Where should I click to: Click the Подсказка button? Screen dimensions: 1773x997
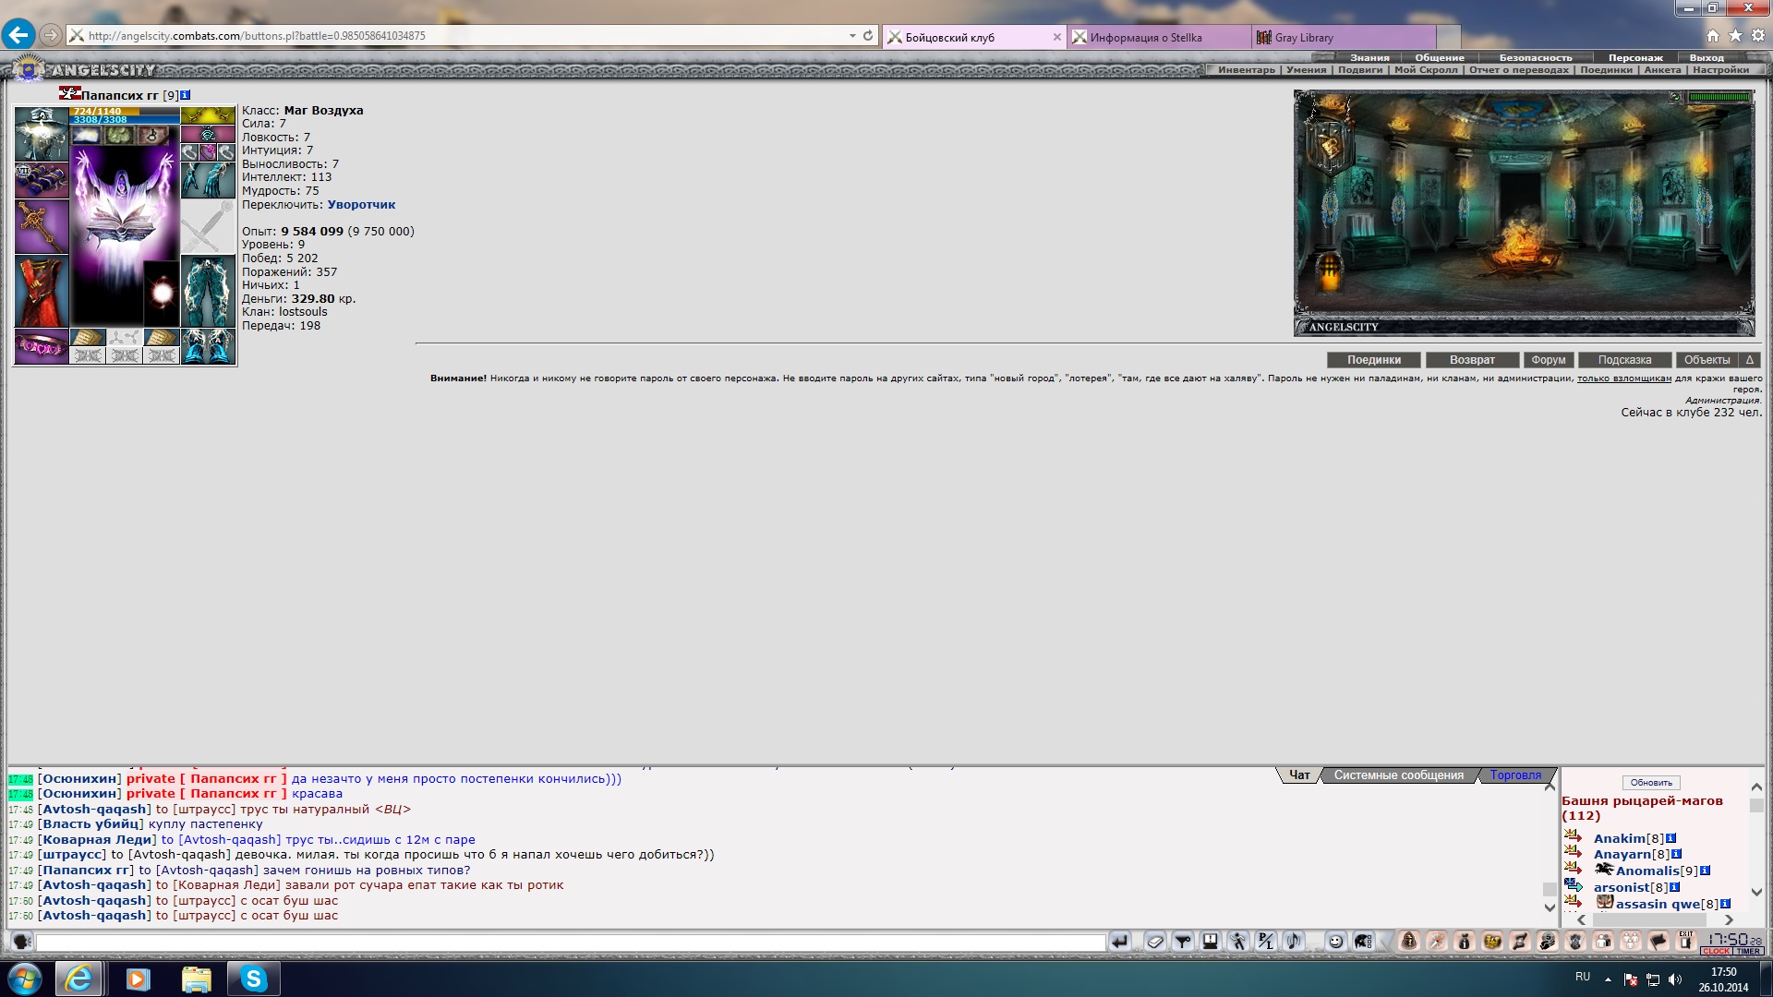click(x=1624, y=360)
